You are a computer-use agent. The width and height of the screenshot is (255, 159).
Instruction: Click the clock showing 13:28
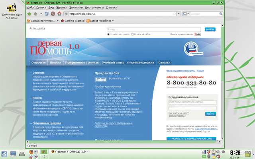(235, 153)
